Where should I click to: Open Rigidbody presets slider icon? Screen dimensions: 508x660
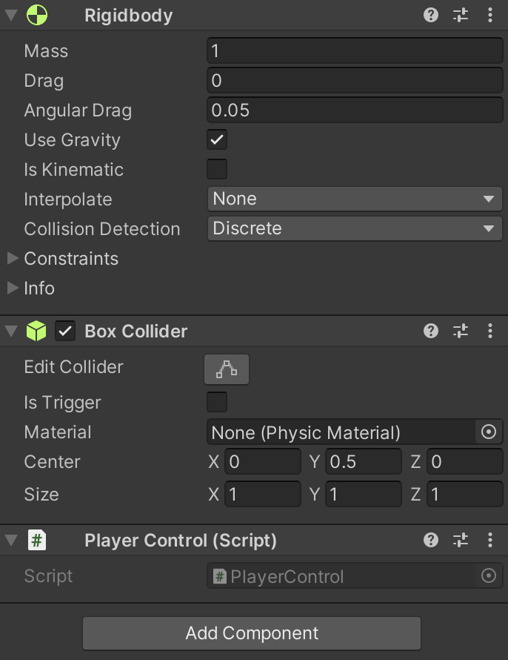461,15
